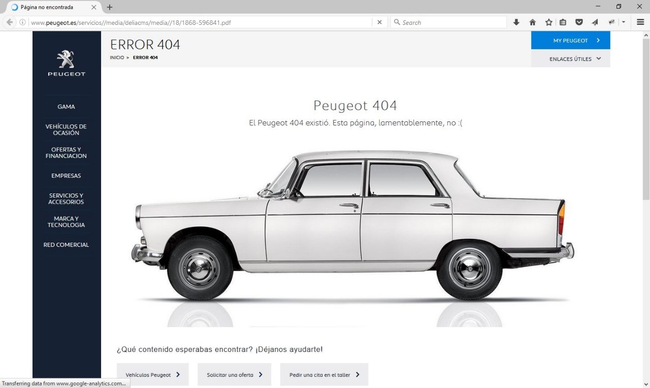Restore down the browser window

click(619, 7)
